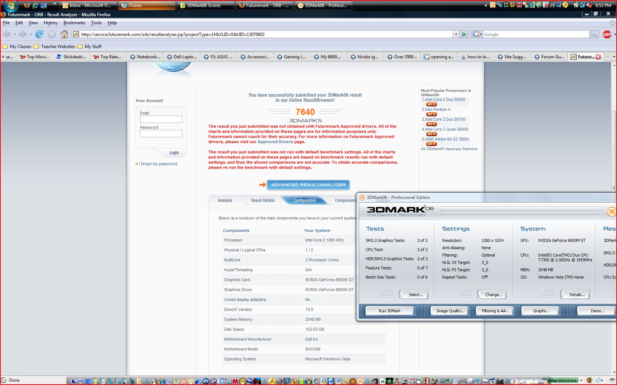Open the Forward history dropdown arrow

(x=31, y=34)
